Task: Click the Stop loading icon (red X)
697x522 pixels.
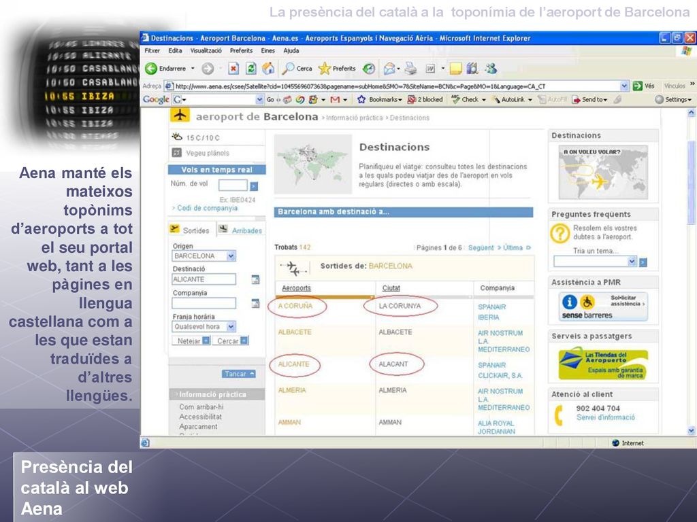Action: click(233, 69)
